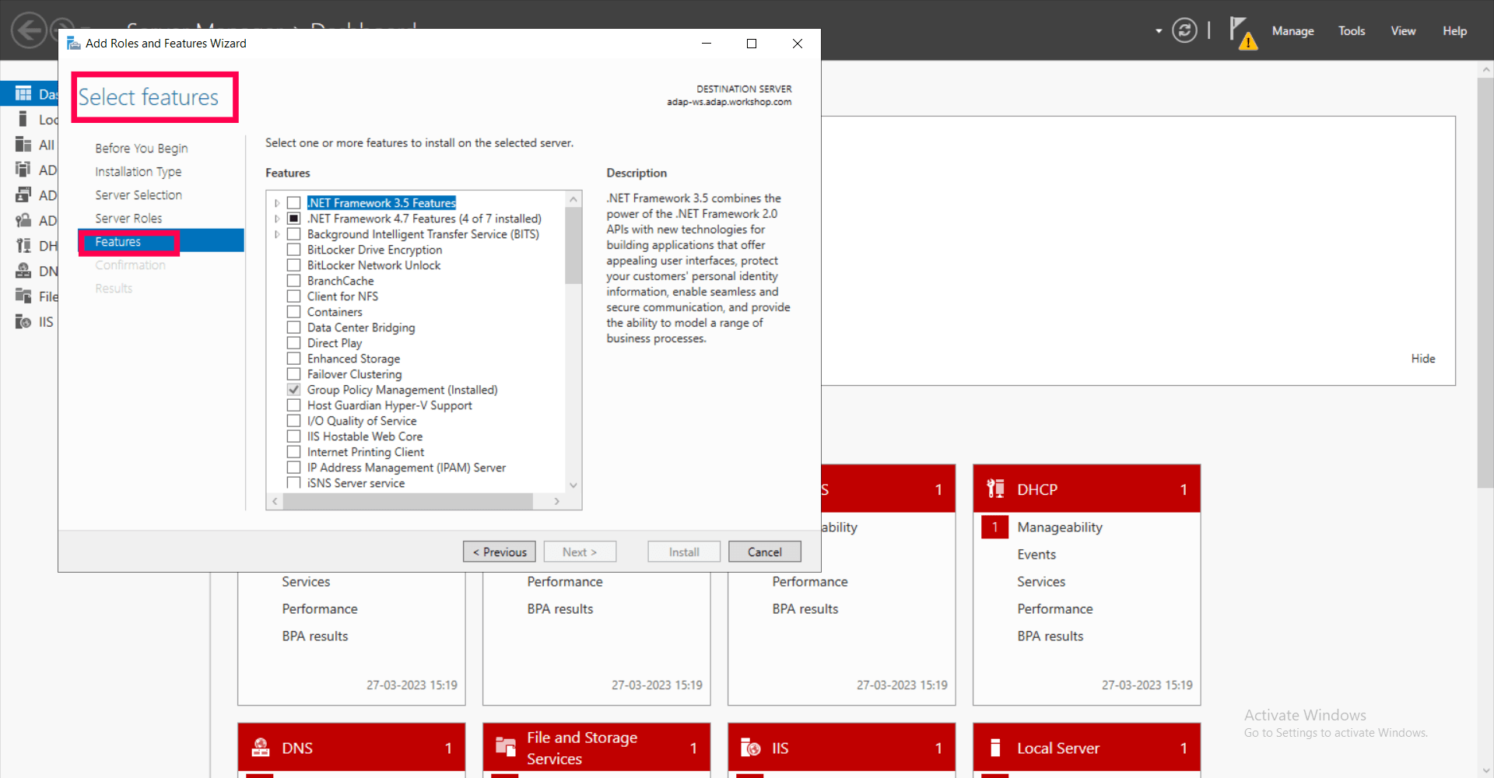The width and height of the screenshot is (1494, 778).
Task: Click the Previous button in the wizard
Action: tap(499, 551)
